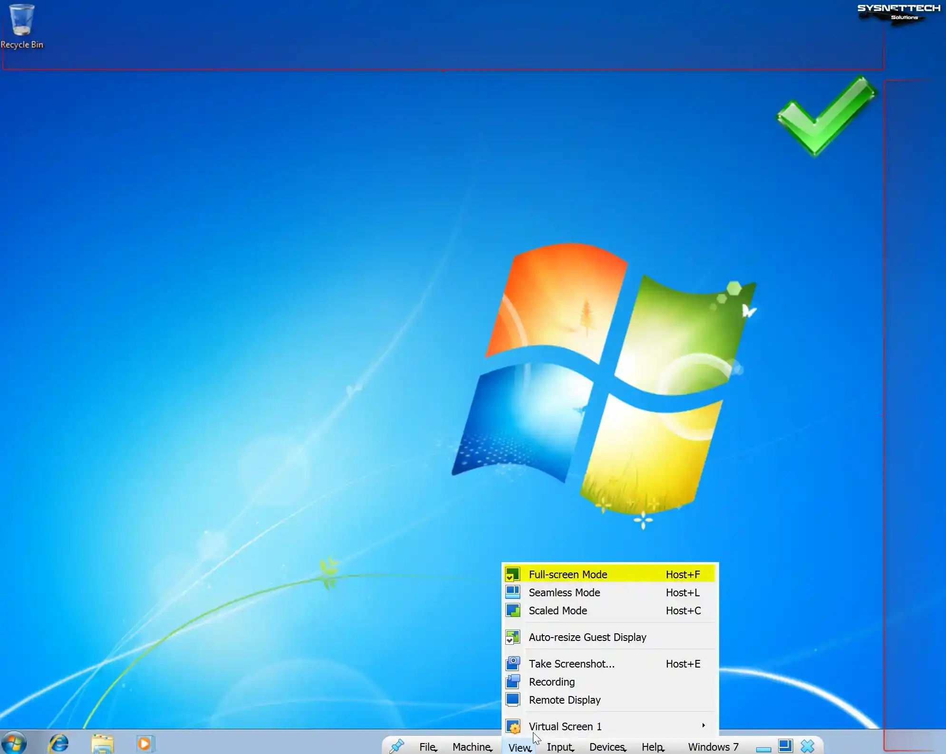The height and width of the screenshot is (754, 946).
Task: Open Take Screenshot dialog
Action: point(571,663)
